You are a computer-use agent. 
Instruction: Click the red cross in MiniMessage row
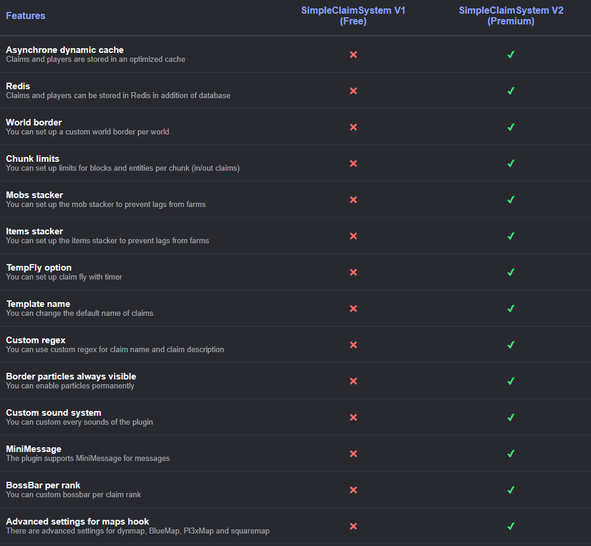coord(353,454)
